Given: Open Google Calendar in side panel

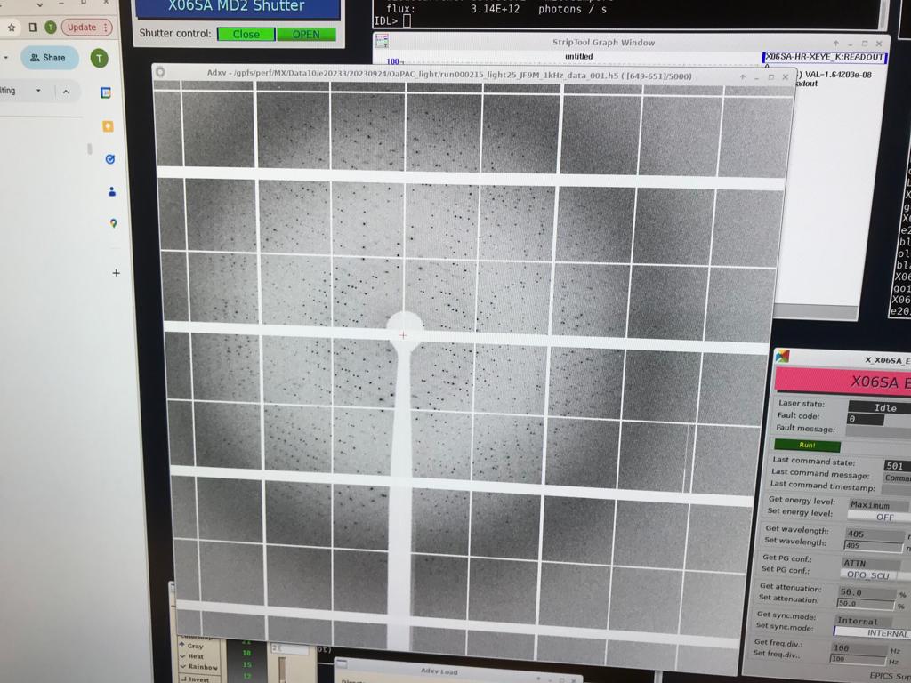Looking at the screenshot, I should pyautogui.click(x=105, y=92).
